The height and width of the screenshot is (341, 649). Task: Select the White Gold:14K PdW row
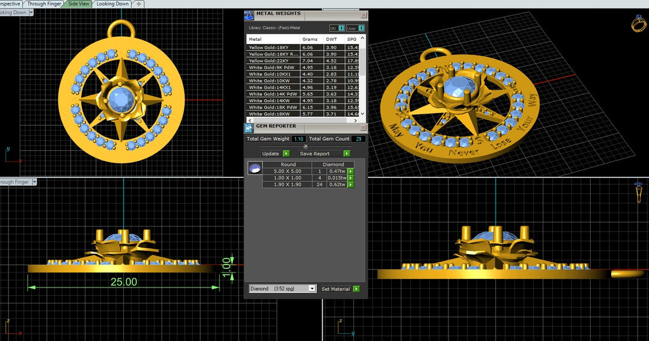click(303, 94)
